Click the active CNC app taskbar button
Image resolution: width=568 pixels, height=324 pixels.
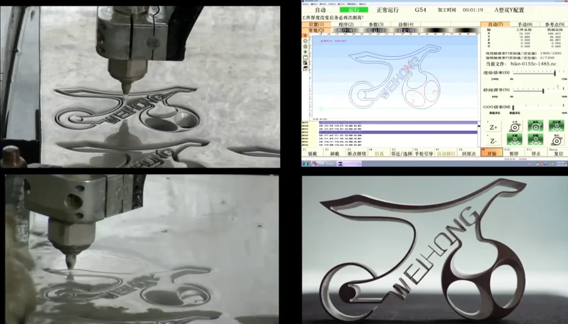349,164
